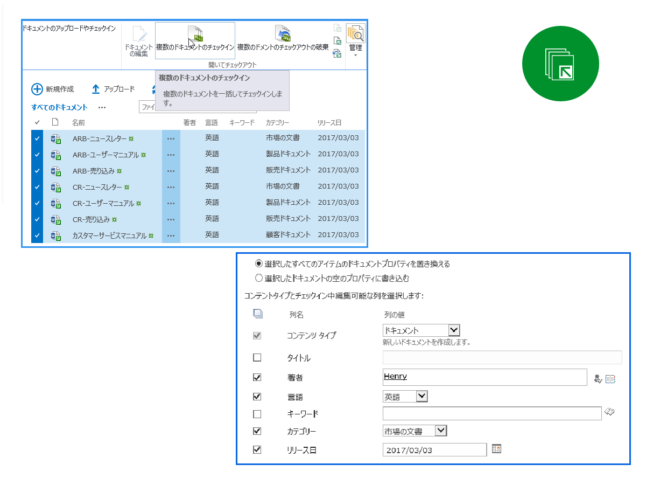
Task: Select 選択したドキュメントの空のプロパティに書き込む radio option
Action: point(259,278)
